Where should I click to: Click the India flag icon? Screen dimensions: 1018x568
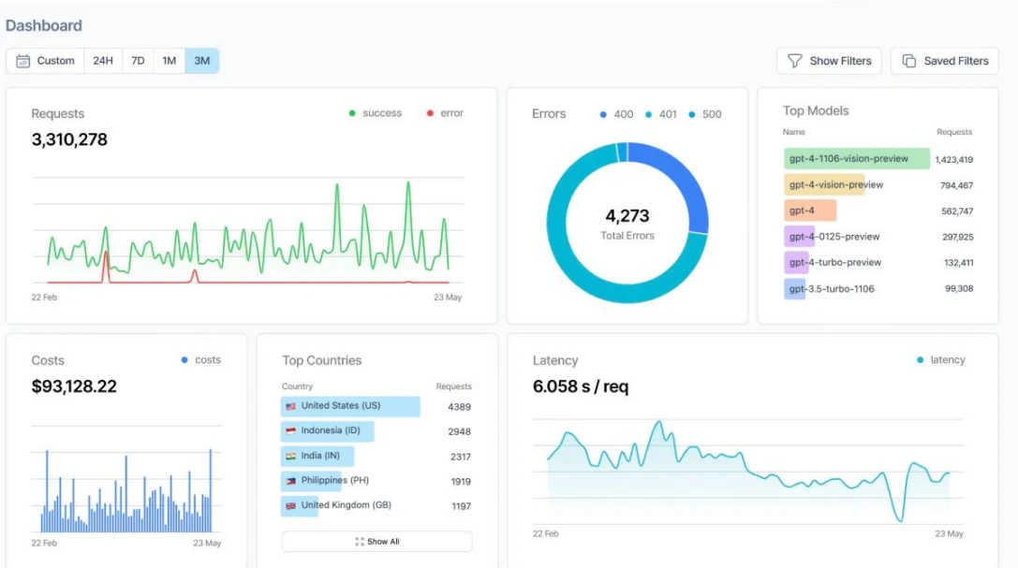290,456
